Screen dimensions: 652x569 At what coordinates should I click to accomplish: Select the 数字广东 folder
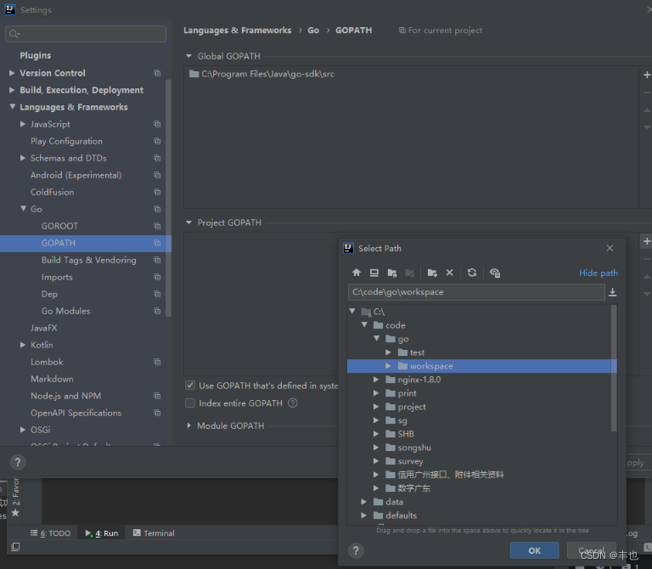click(x=413, y=487)
